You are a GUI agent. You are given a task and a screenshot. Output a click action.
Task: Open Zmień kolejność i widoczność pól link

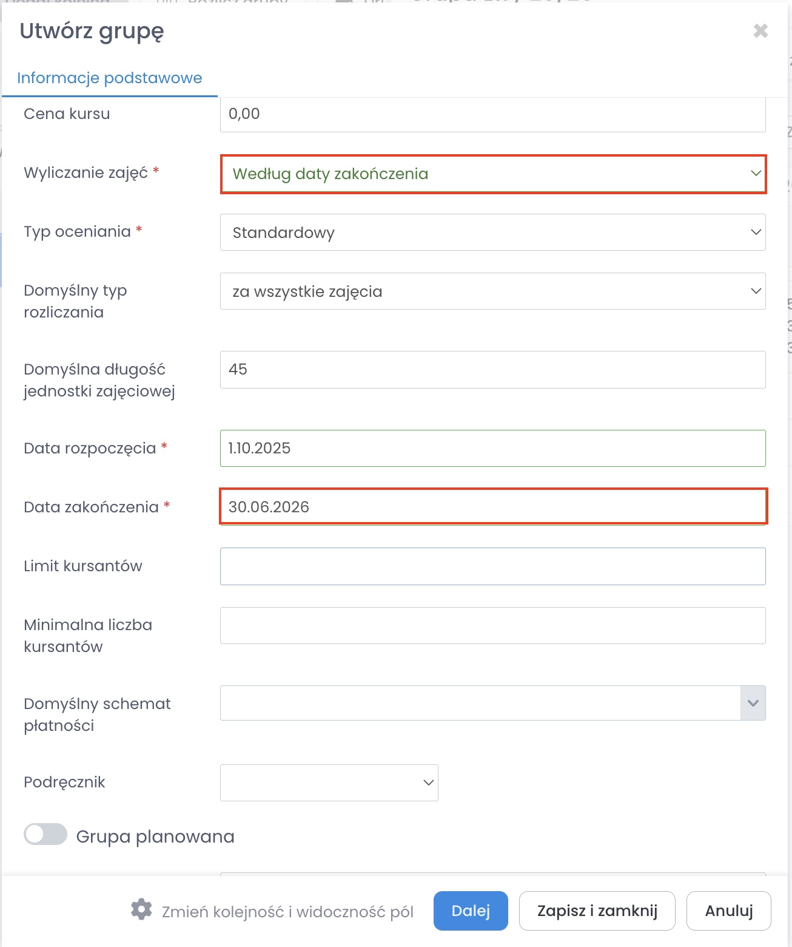click(287, 912)
